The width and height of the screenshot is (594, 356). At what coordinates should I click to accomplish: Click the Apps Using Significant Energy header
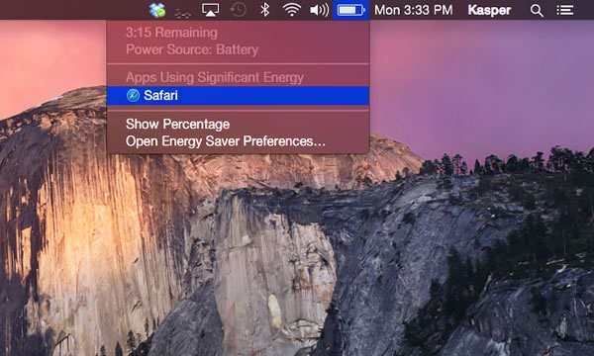[x=215, y=77]
